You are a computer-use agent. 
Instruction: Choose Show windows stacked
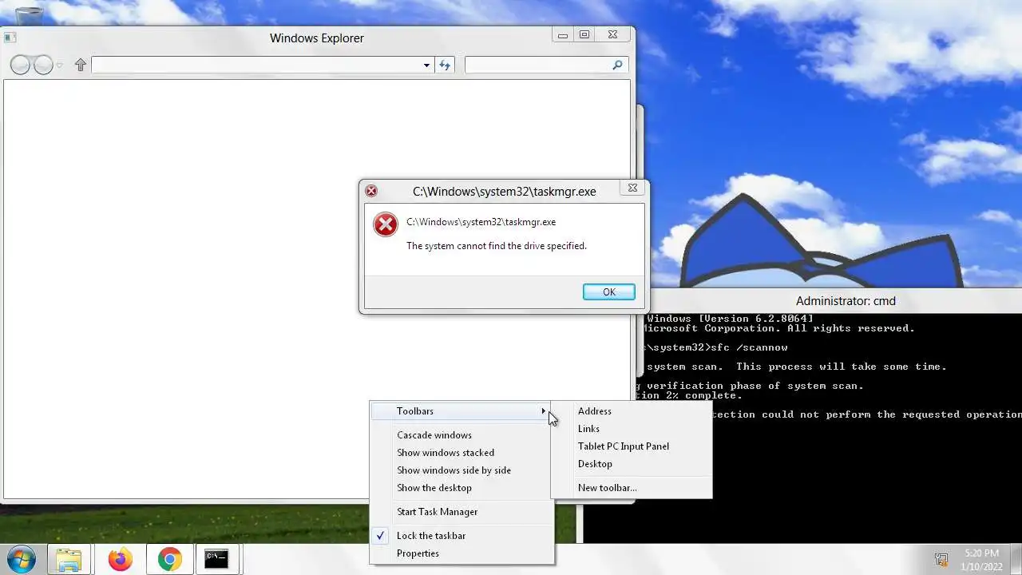[x=446, y=453]
